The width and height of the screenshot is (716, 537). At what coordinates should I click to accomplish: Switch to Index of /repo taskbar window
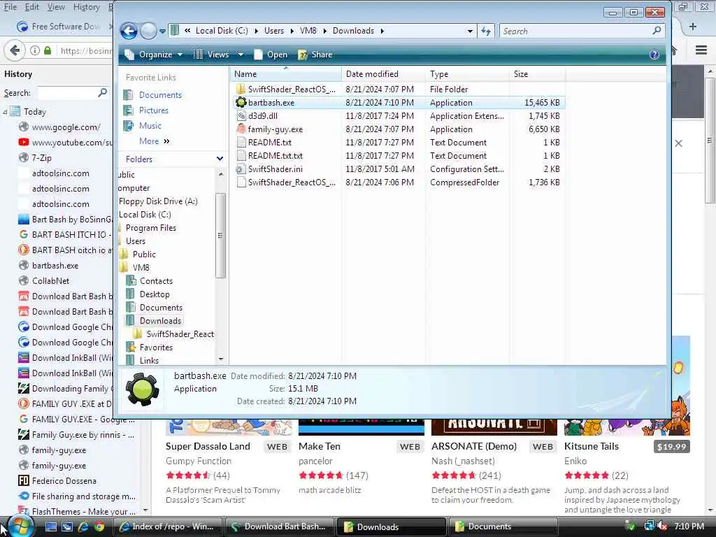pos(167,527)
